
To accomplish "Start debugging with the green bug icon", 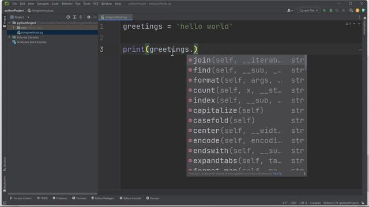I will pos(331,10).
